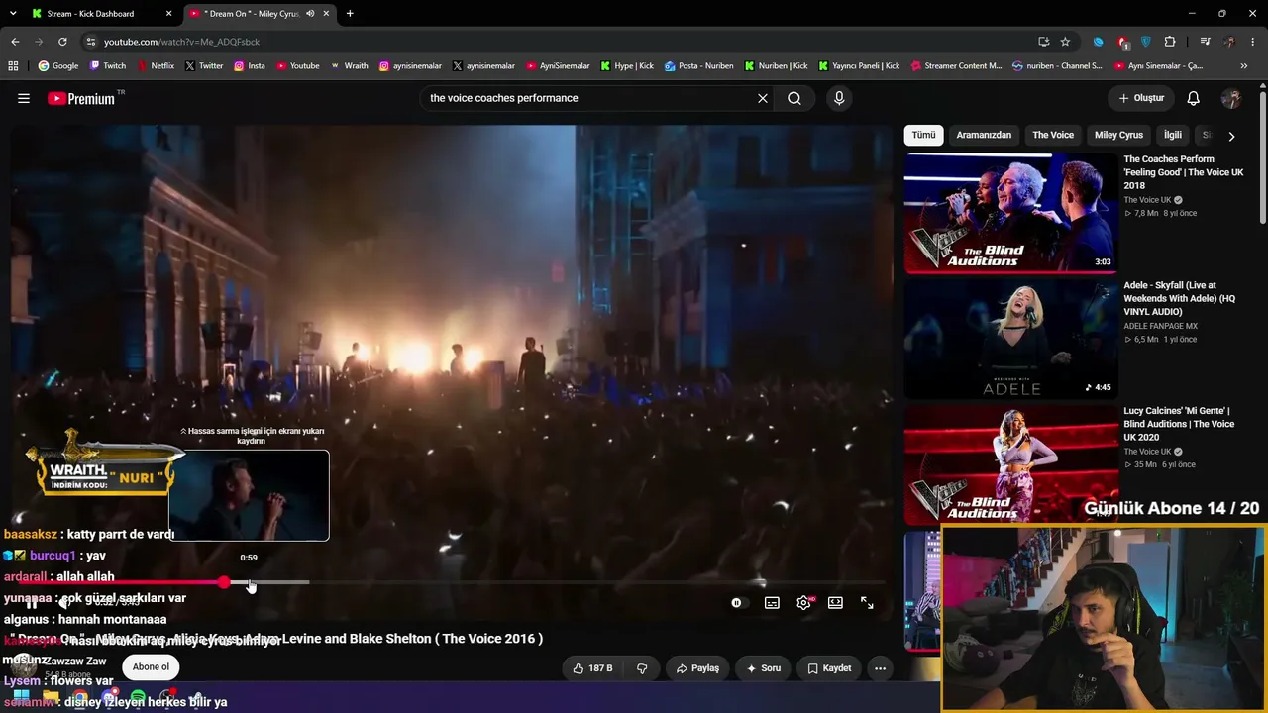Image resolution: width=1268 pixels, height=713 pixels.
Task: Open the player settings gear
Action: pos(803,603)
